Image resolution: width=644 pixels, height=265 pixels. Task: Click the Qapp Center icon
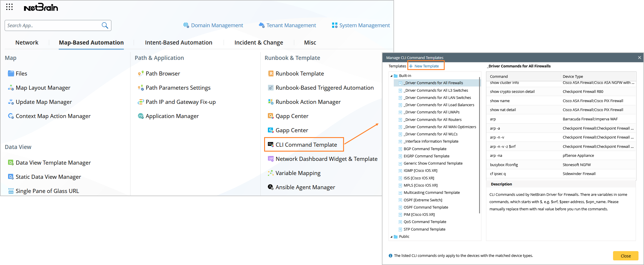click(271, 116)
